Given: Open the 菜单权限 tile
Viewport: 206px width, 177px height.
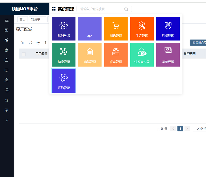Looking at the screenshot, I should 168,55.
